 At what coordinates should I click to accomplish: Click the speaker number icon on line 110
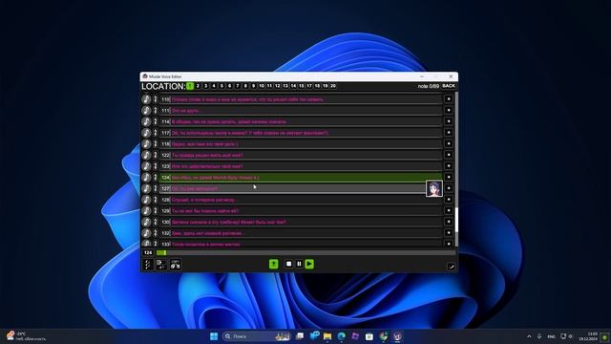coord(155,99)
